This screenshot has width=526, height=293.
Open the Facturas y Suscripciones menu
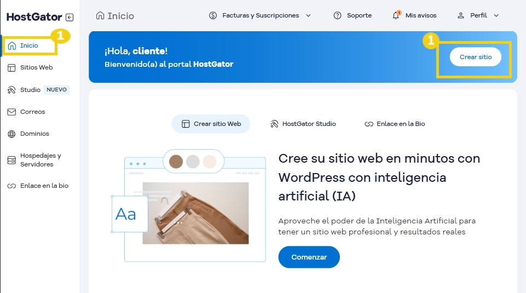coord(261,15)
